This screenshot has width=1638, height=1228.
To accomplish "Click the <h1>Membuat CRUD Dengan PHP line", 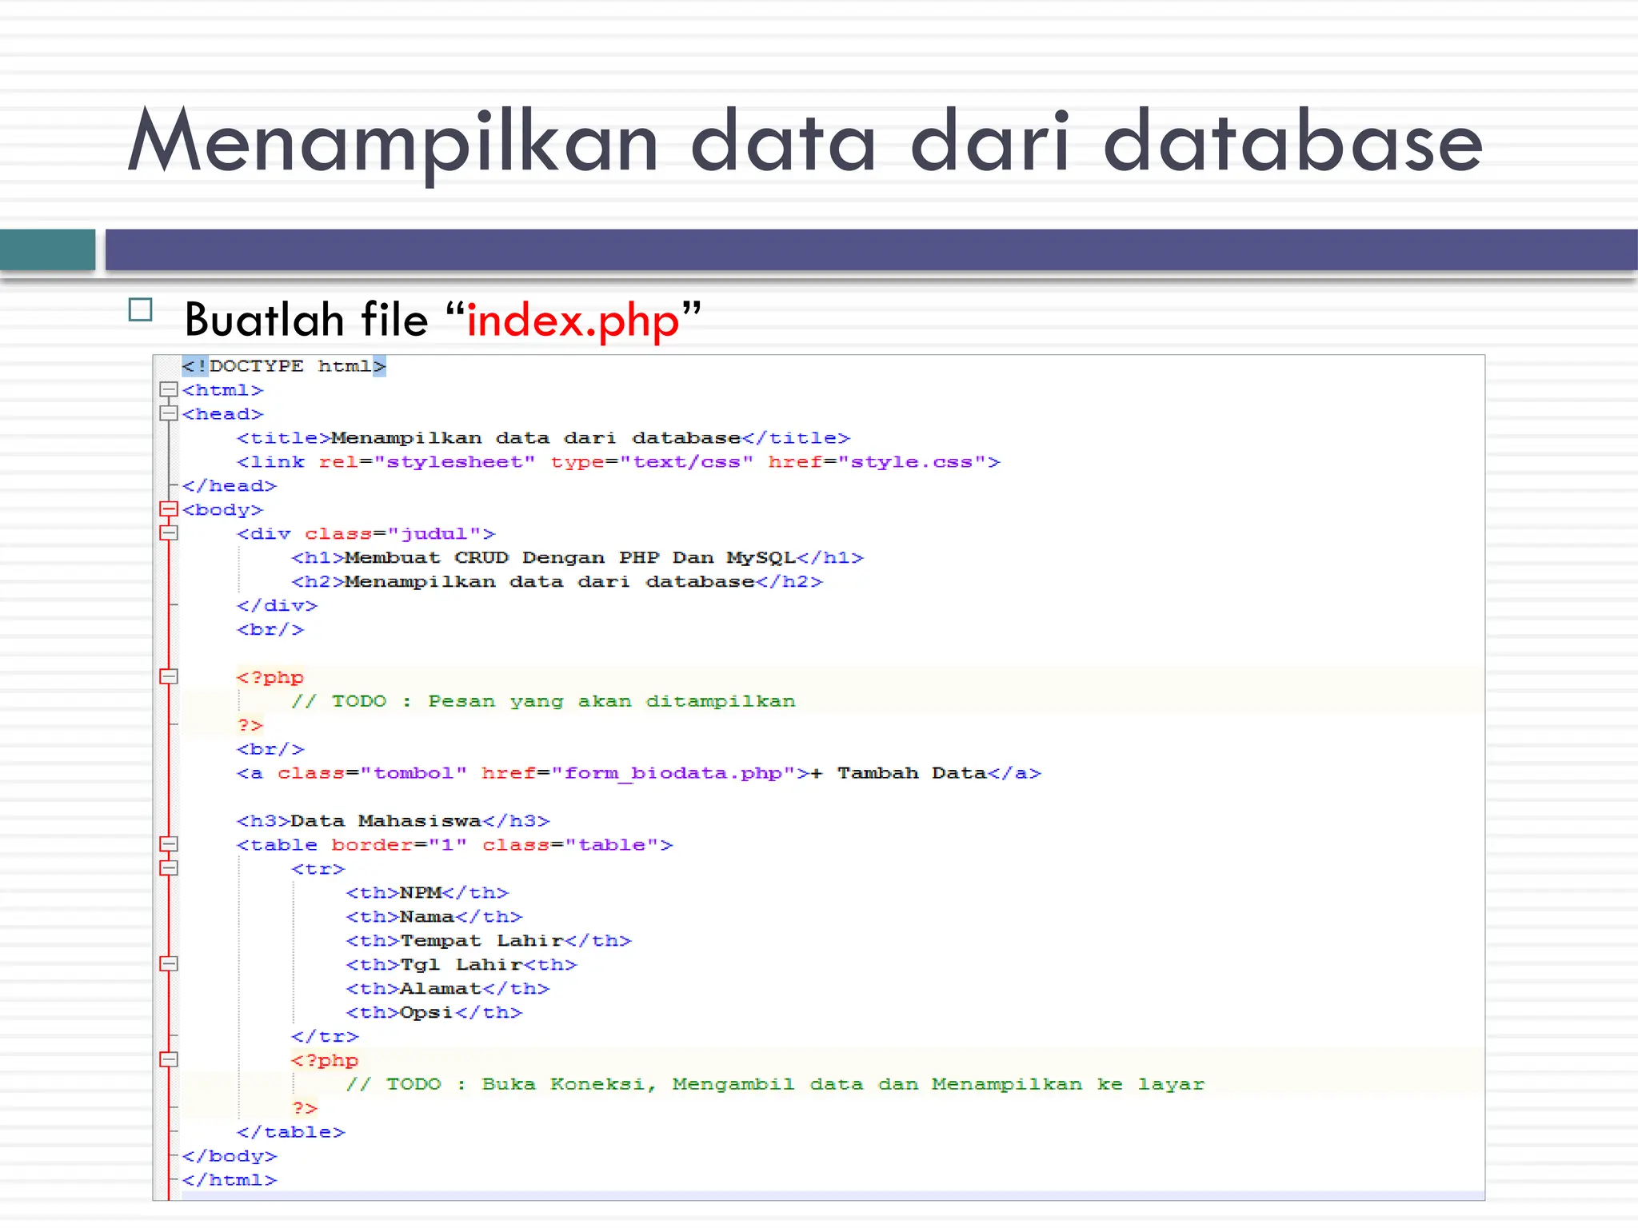I will point(577,558).
